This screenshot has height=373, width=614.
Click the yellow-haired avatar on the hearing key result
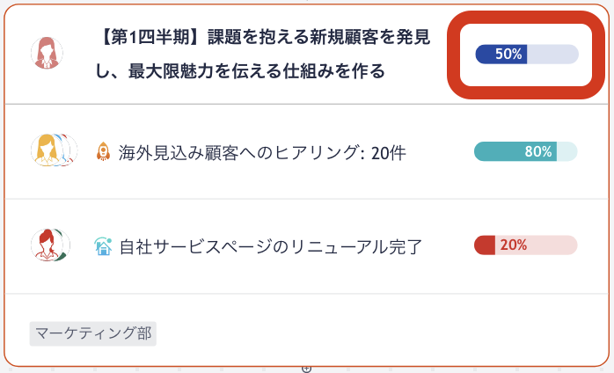click(47, 150)
